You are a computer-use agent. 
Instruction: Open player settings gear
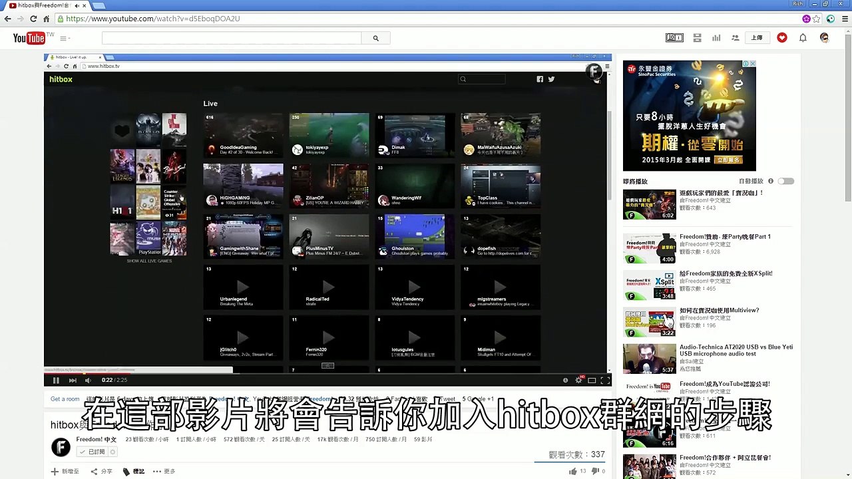pyautogui.click(x=578, y=380)
